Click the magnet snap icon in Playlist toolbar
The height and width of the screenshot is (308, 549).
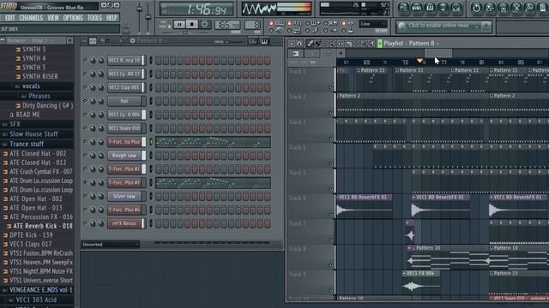(x=299, y=44)
